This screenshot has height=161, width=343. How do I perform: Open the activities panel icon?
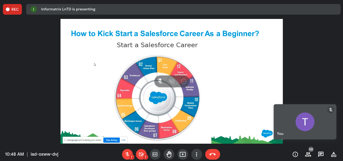click(334, 154)
